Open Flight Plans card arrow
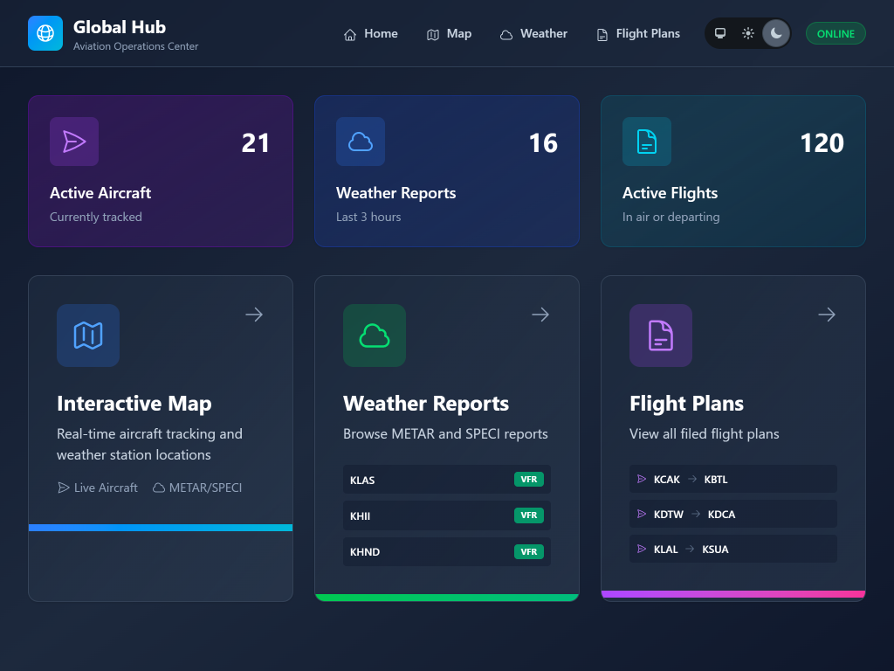This screenshot has height=671, width=894. click(827, 315)
